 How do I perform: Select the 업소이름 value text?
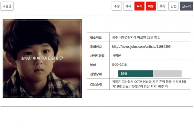pyautogui.click(x=136, y=37)
